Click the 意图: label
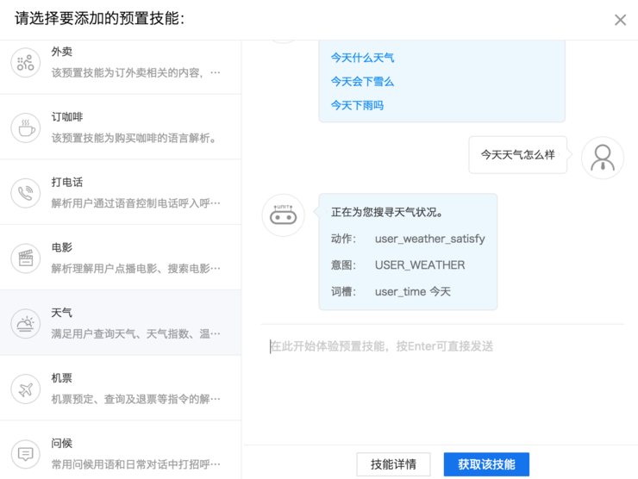The image size is (638, 479). 343,265
